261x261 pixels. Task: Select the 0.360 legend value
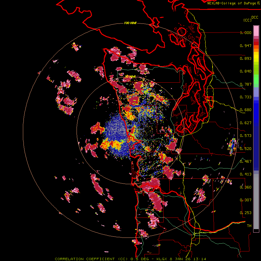(246, 187)
